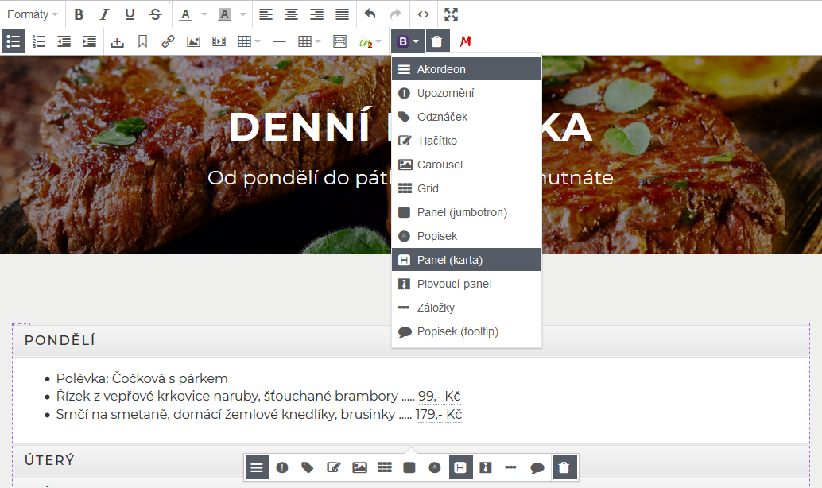Open the text color dropdown arrow
The height and width of the screenshot is (488, 822).
coord(204,14)
